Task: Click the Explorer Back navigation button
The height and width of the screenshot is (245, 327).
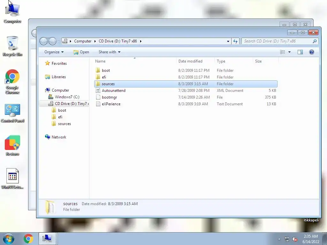Action: coord(43,41)
